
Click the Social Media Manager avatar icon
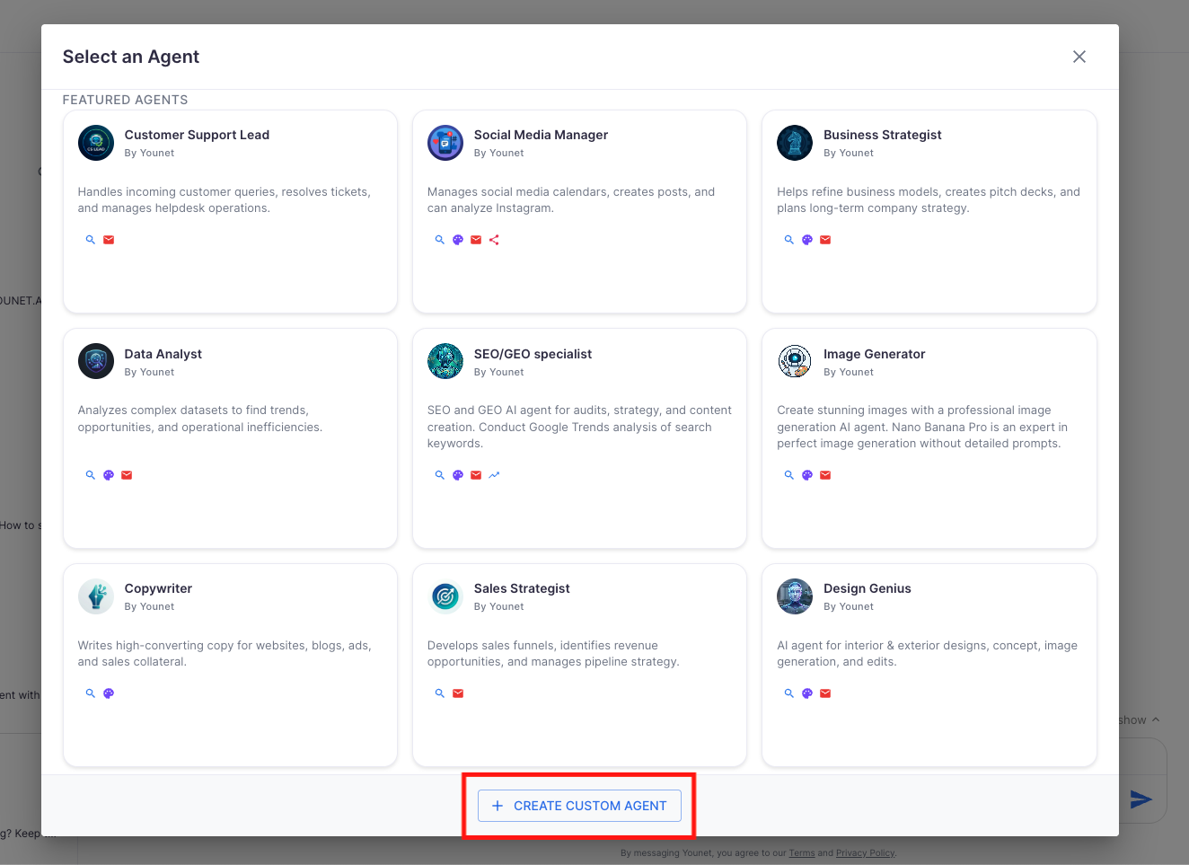pos(445,143)
